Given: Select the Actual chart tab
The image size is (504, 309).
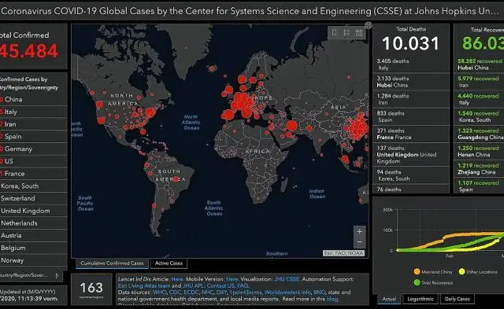Looking at the screenshot, I should tap(389, 299).
